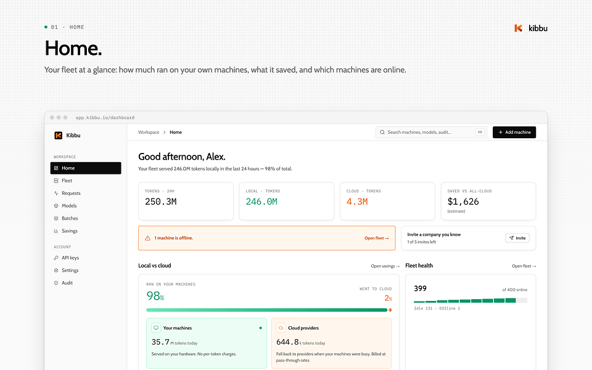592x370 pixels.
Task: Click the Add machine button
Action: [514, 132]
